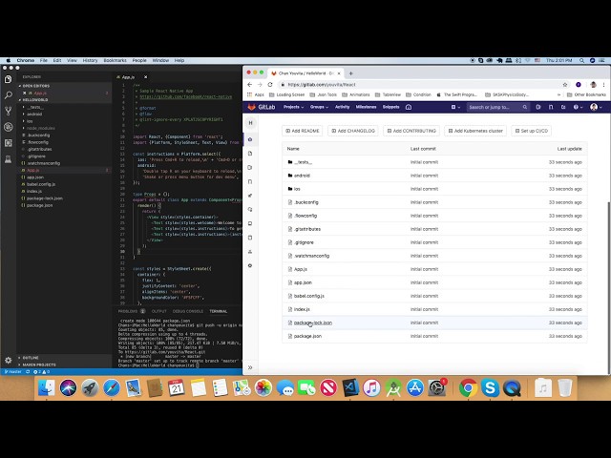Open the Chrome History menu
Image resolution: width=611 pixels, height=458 pixels.
[90, 60]
